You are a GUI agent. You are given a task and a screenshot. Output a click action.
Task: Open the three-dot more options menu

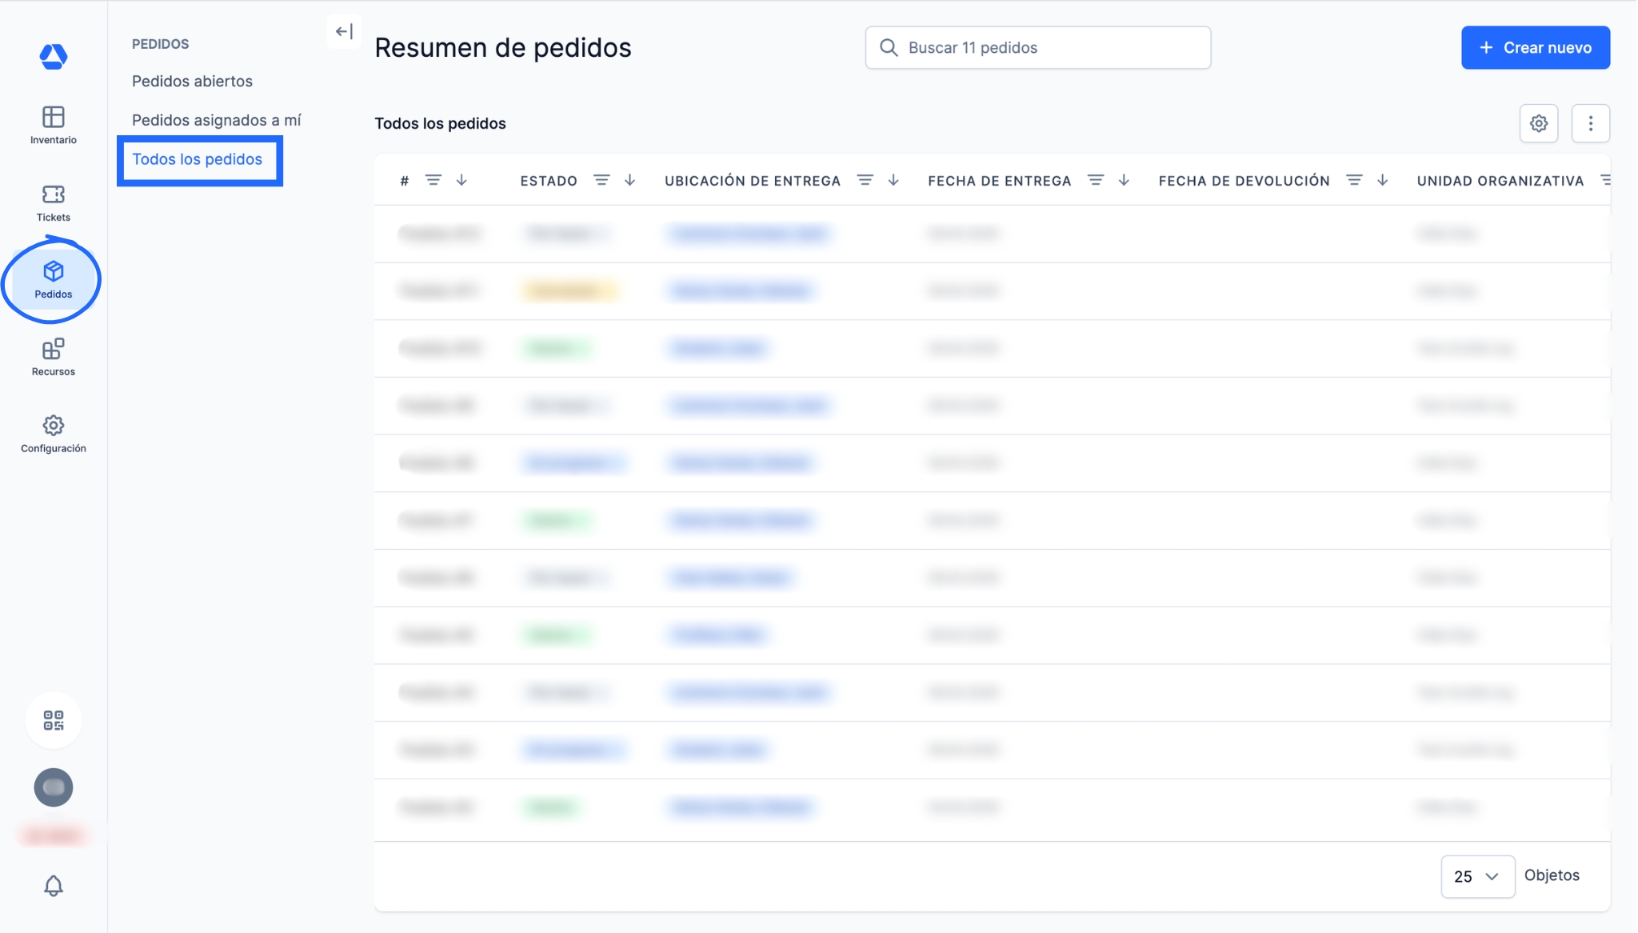[1590, 123]
